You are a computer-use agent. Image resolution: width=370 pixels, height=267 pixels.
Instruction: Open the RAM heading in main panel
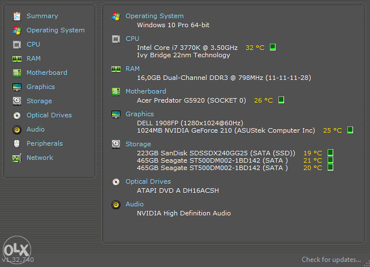132,69
